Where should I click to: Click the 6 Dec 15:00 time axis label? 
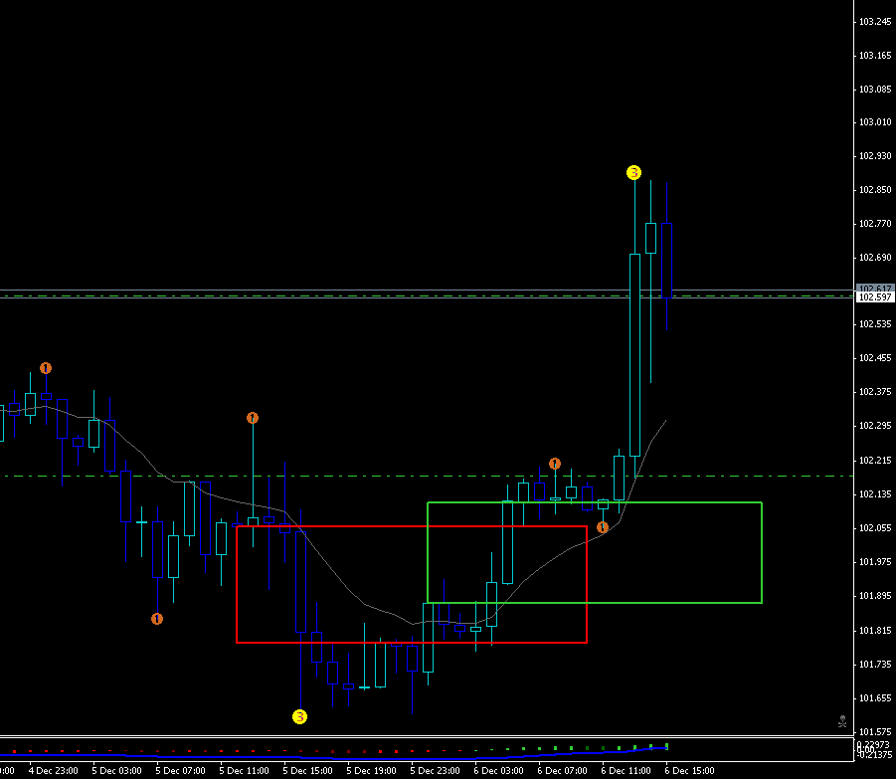pyautogui.click(x=689, y=770)
